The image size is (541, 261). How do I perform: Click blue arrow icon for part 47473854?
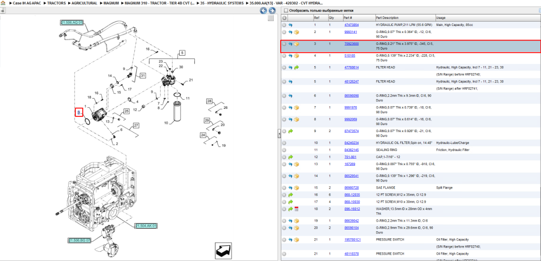pyautogui.click(x=290, y=25)
